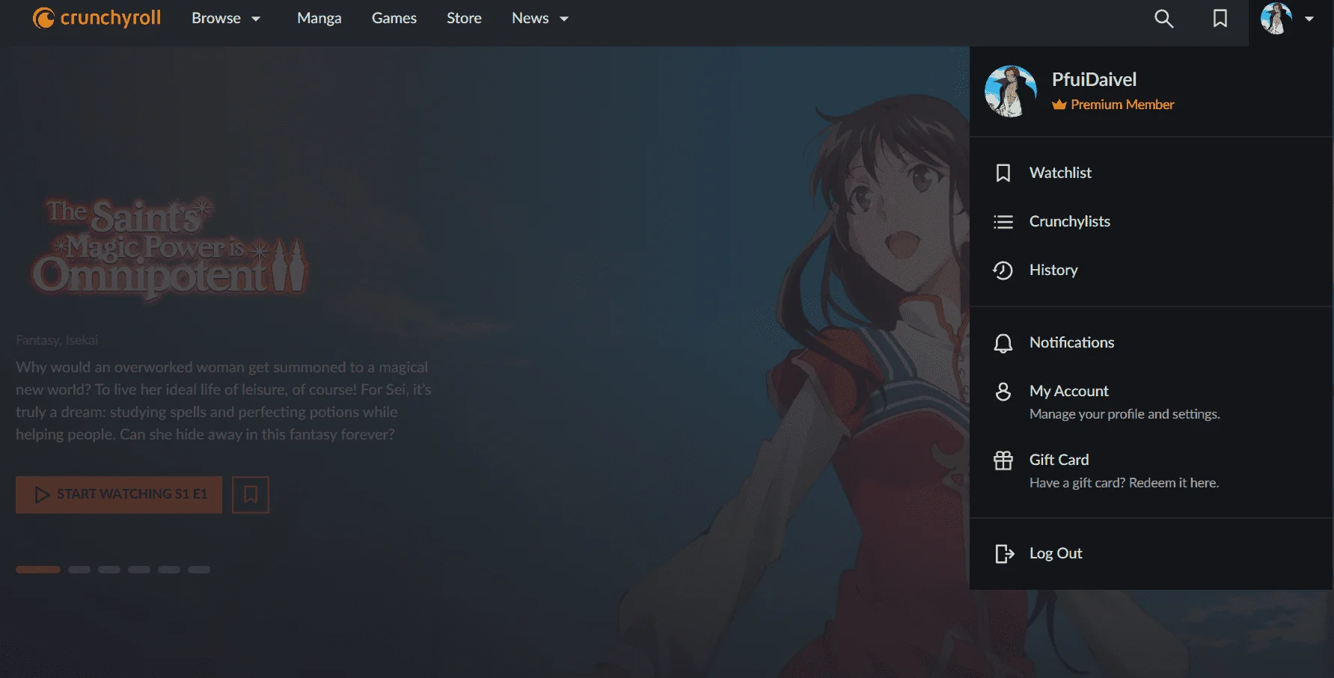The image size is (1334, 678).
Task: Open the search magnifier icon
Action: [1163, 19]
